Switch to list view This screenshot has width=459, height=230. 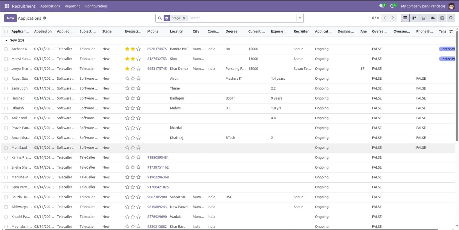405,18
